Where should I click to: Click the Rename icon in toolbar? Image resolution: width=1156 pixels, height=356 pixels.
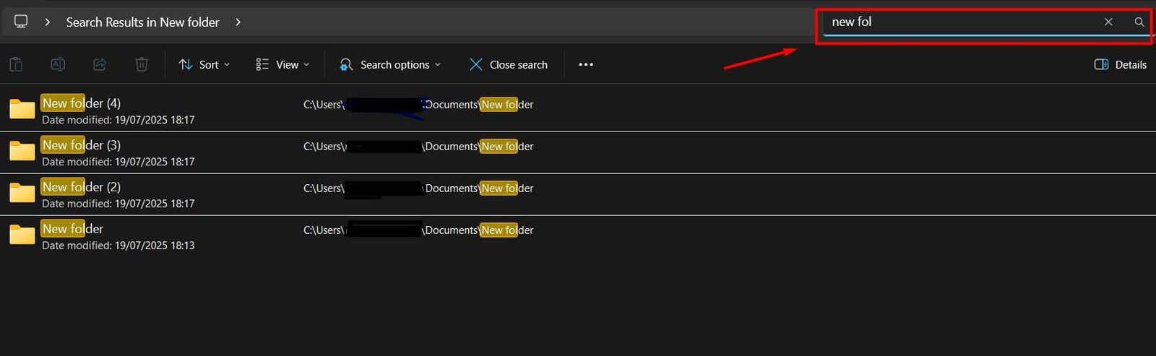[x=58, y=64]
